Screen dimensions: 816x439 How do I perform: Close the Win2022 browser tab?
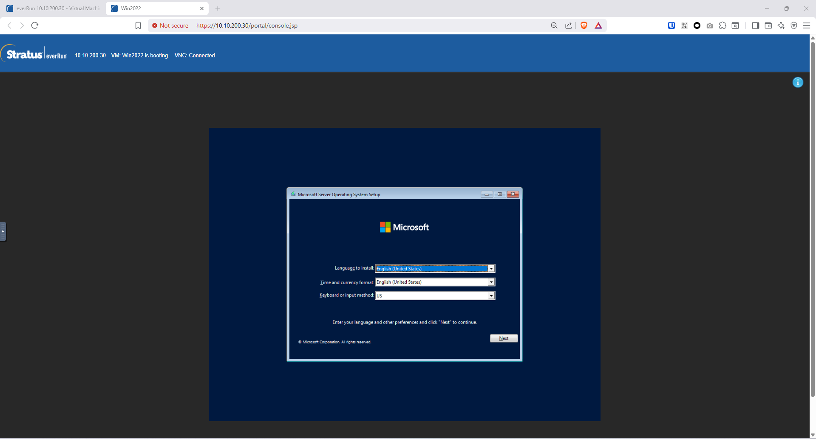click(202, 8)
